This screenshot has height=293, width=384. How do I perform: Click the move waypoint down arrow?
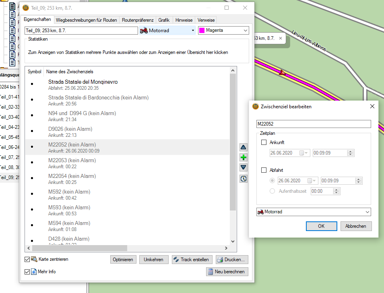coord(244,167)
